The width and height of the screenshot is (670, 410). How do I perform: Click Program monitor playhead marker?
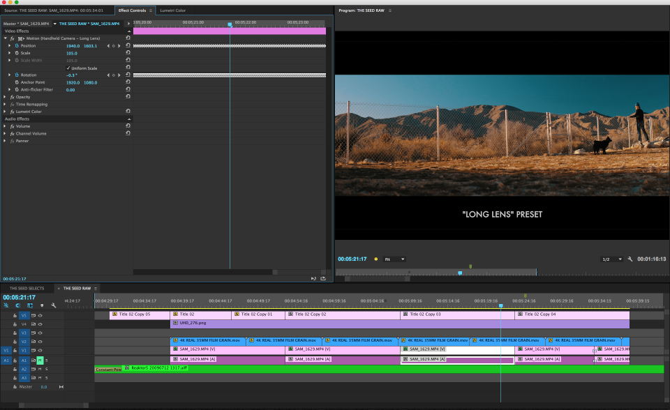460,273
